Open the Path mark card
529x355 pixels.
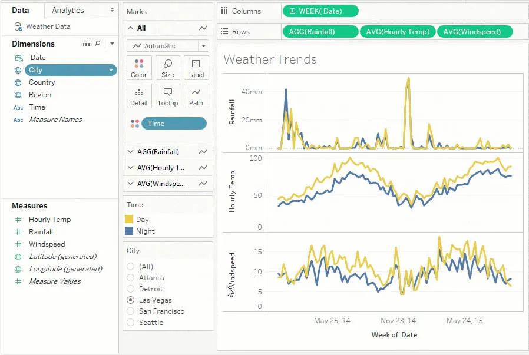196,97
